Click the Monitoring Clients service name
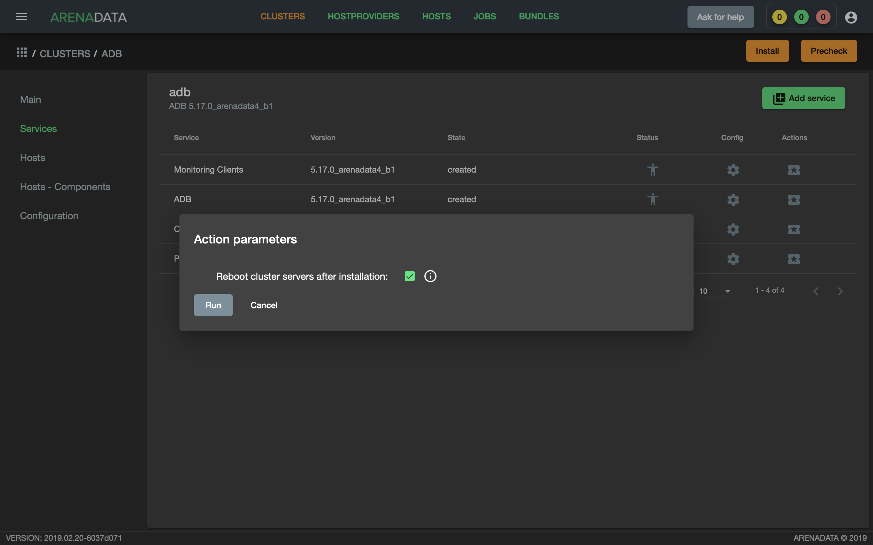The width and height of the screenshot is (873, 545). tap(209, 170)
